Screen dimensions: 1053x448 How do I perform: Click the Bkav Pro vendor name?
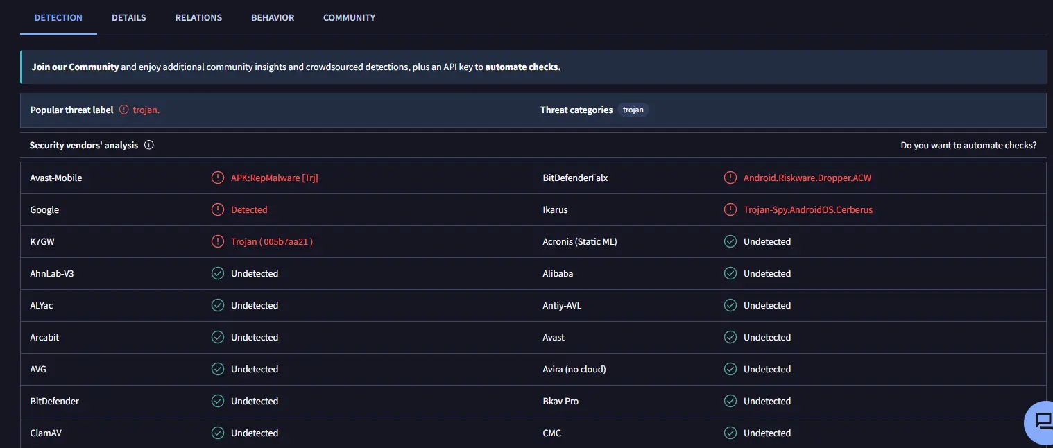560,401
